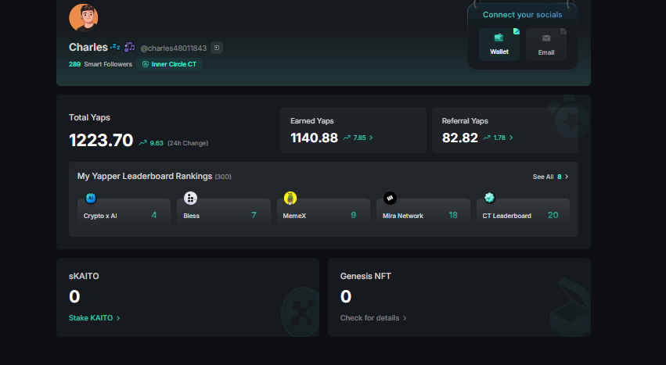The height and width of the screenshot is (365, 666).
Task: Connect the Email social option
Action: coord(546,45)
